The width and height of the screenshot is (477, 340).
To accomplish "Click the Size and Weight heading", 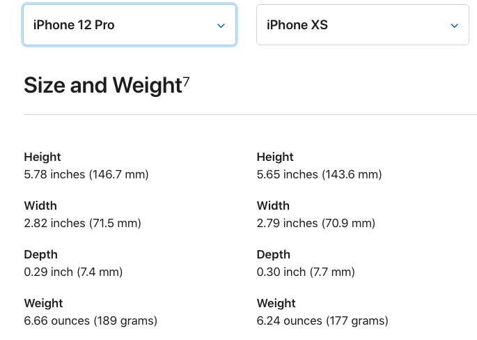I will [103, 85].
